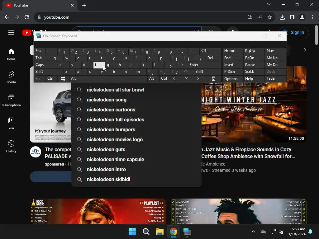Open taskbar Search
Viewport: 319px width, 239px height.
(x=146, y=232)
